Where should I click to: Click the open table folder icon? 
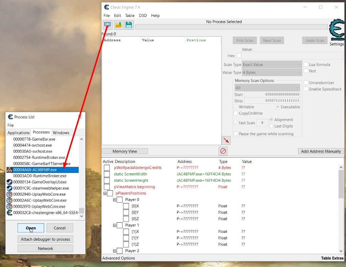(119, 25)
